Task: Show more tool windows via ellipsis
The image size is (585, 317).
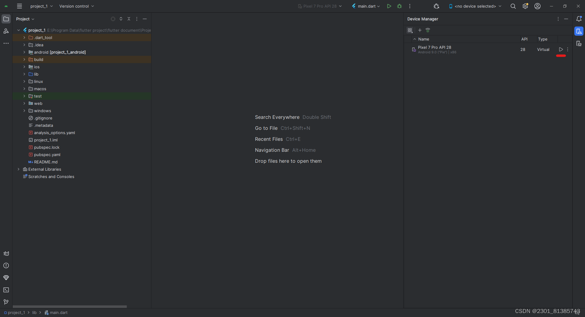Action: click(6, 43)
